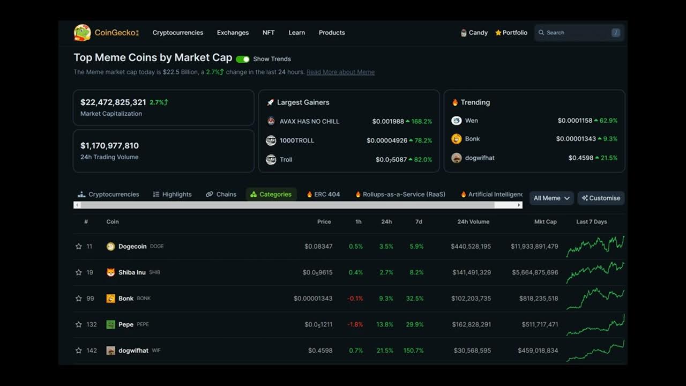Click the Bonk logo in the table row
The width and height of the screenshot is (686, 386).
(111, 299)
